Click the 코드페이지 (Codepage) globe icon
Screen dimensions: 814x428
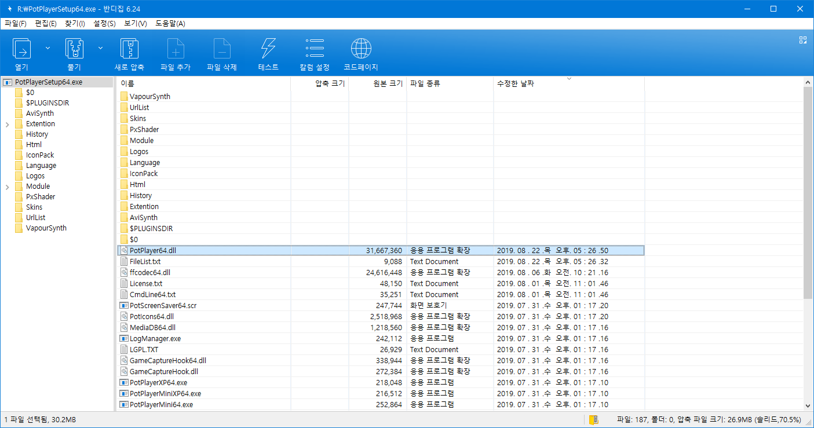pyautogui.click(x=361, y=48)
